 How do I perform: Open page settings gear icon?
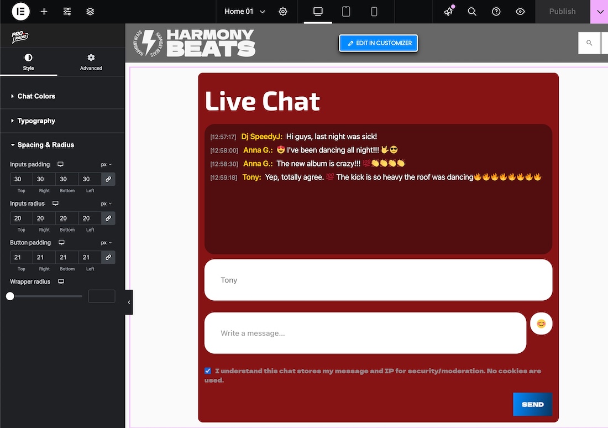[x=283, y=12]
